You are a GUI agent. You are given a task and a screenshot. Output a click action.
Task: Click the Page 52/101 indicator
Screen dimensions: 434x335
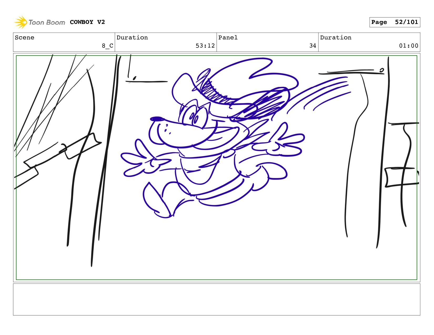395,22
